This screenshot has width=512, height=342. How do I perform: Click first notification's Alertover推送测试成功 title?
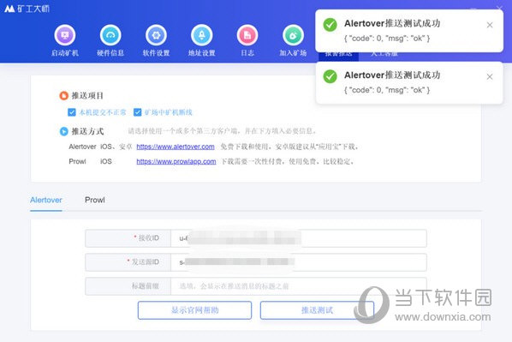click(x=392, y=23)
